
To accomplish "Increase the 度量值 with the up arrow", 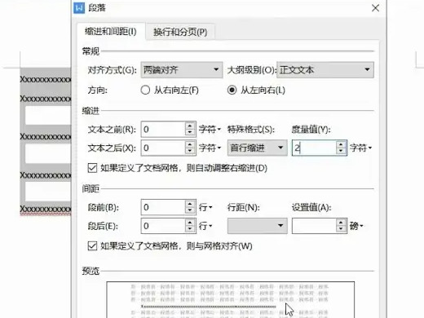I will (341, 144).
